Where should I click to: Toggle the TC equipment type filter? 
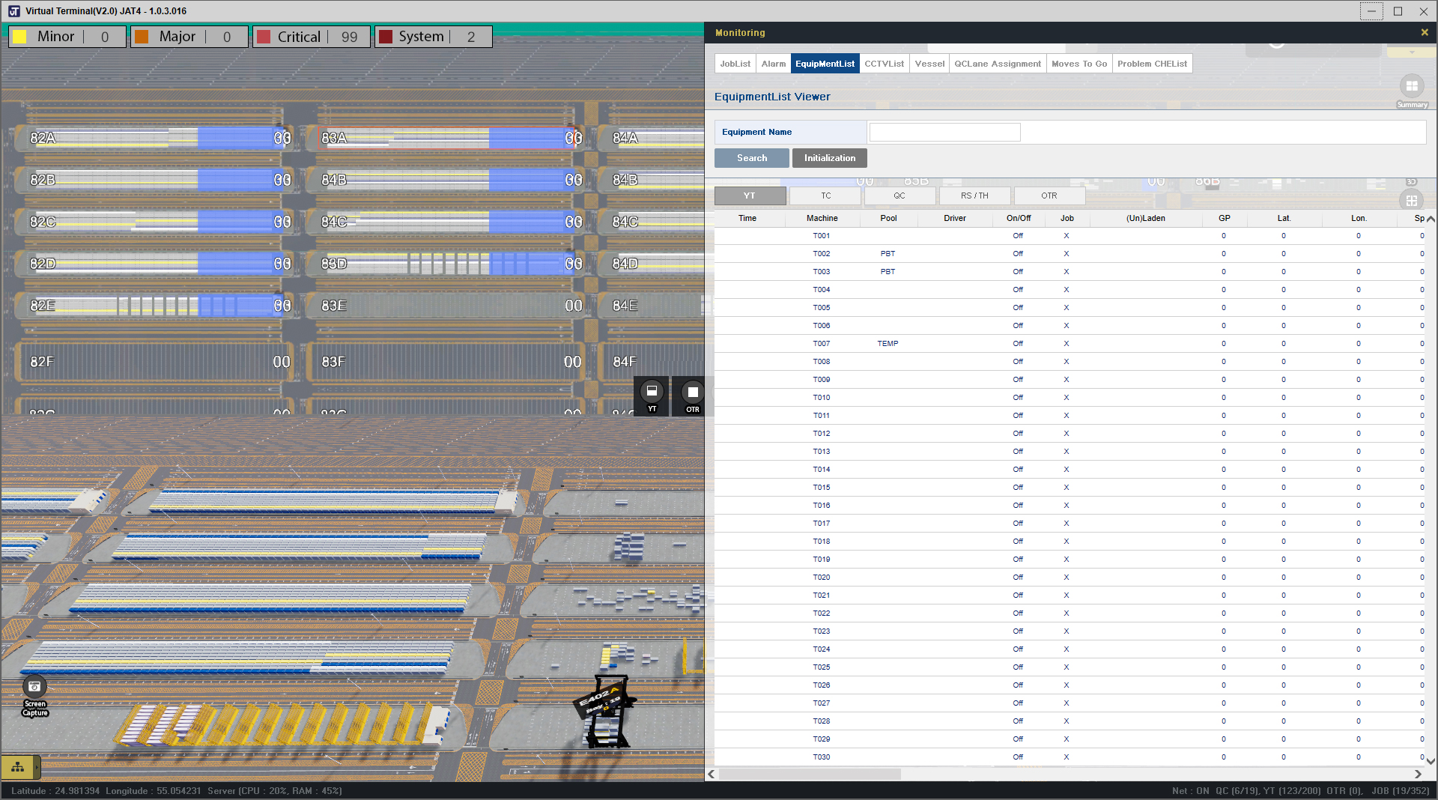[x=825, y=196]
